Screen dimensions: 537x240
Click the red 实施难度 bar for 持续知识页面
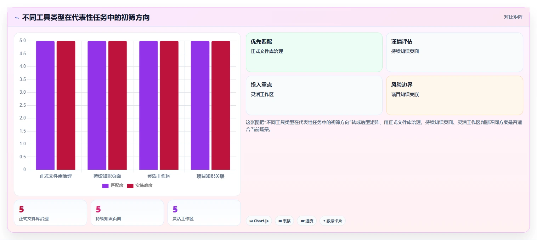coord(118,105)
